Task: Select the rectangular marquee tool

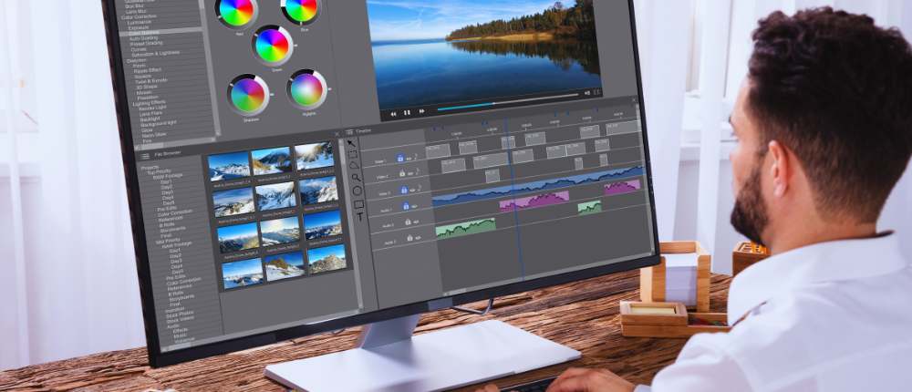Action: tap(353, 155)
